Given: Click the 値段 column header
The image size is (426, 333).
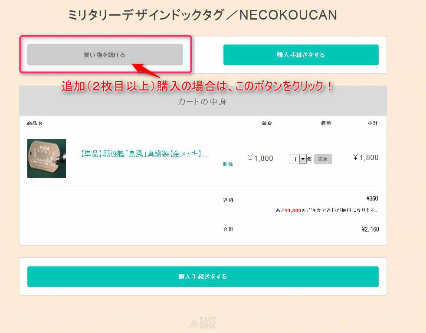Looking at the screenshot, I should pyautogui.click(x=267, y=123).
